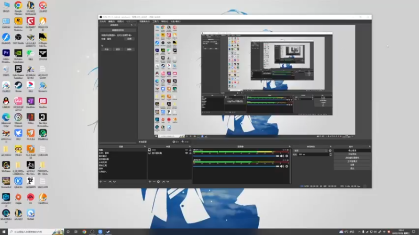
Task: Click Start Virtual Camera in Controls
Action: 352,158
